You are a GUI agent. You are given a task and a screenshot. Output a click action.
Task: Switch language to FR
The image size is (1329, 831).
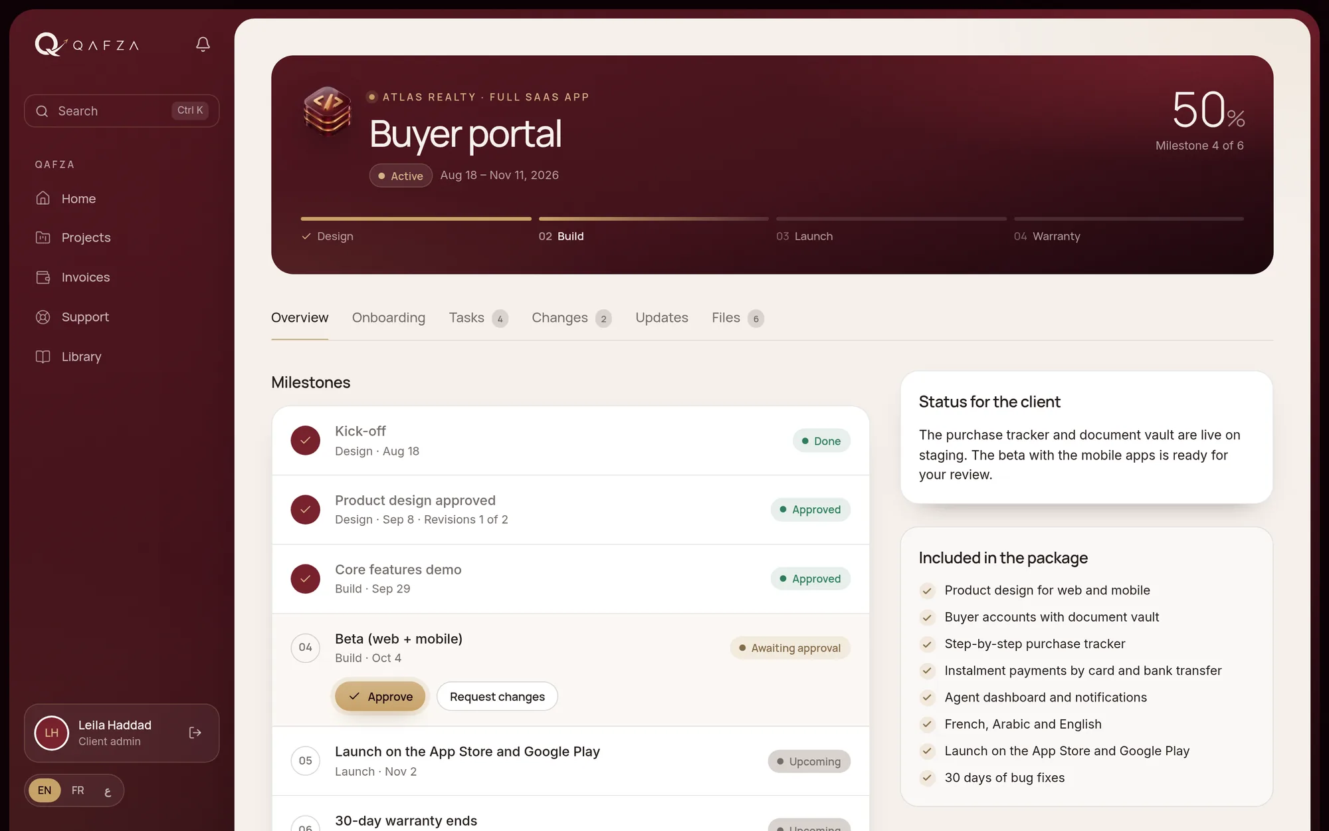pos(78,790)
